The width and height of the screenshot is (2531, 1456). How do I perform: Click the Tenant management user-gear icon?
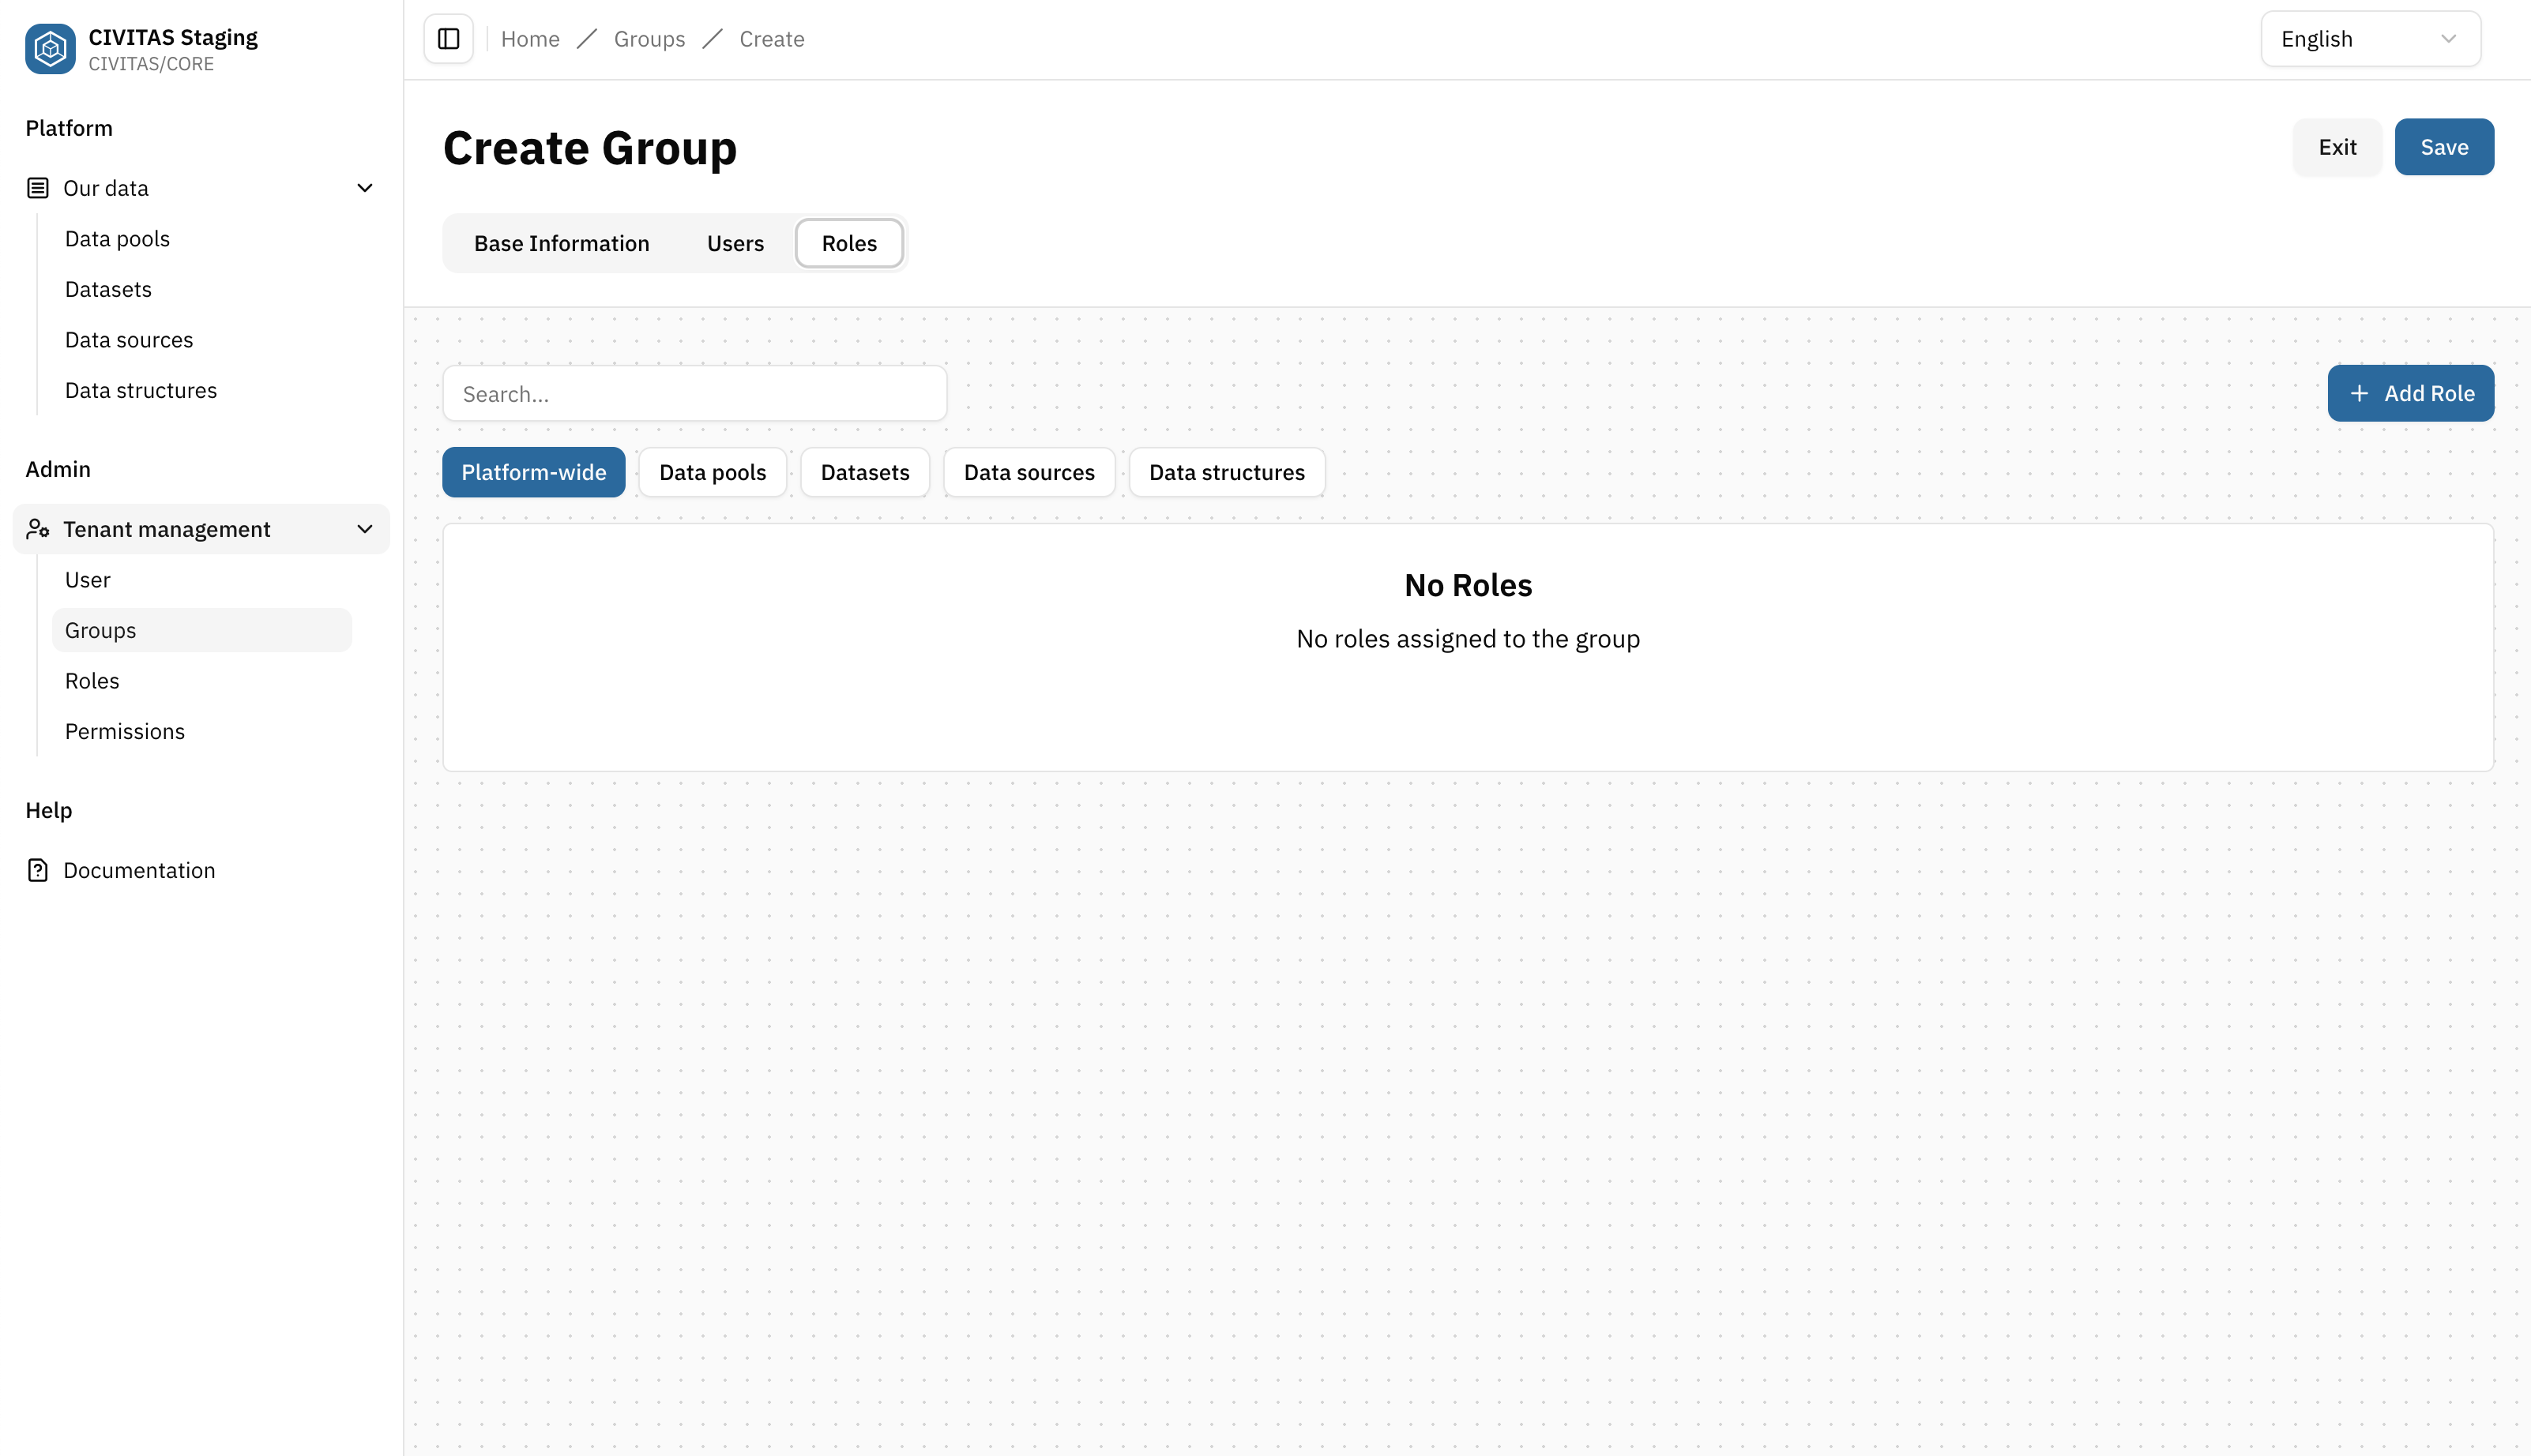point(38,529)
